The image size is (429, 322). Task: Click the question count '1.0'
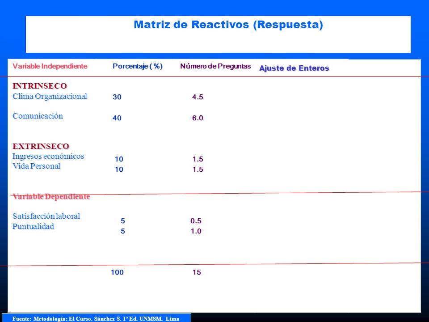(x=196, y=231)
